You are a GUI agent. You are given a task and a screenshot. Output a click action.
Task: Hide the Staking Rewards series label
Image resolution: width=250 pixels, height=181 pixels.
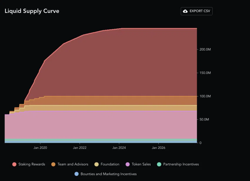(32, 164)
